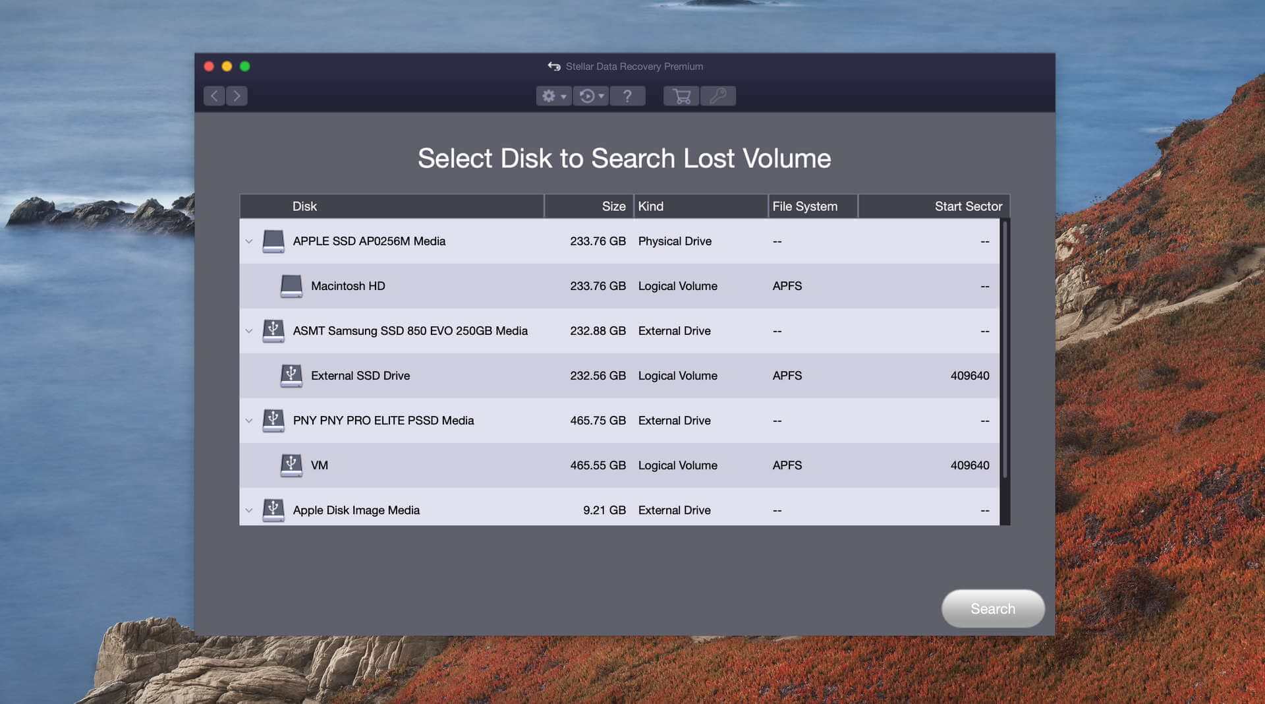Screen dimensions: 1265x704
Task: Collapse the APPLE SSD AP0256M Media row
Action: pyautogui.click(x=249, y=241)
